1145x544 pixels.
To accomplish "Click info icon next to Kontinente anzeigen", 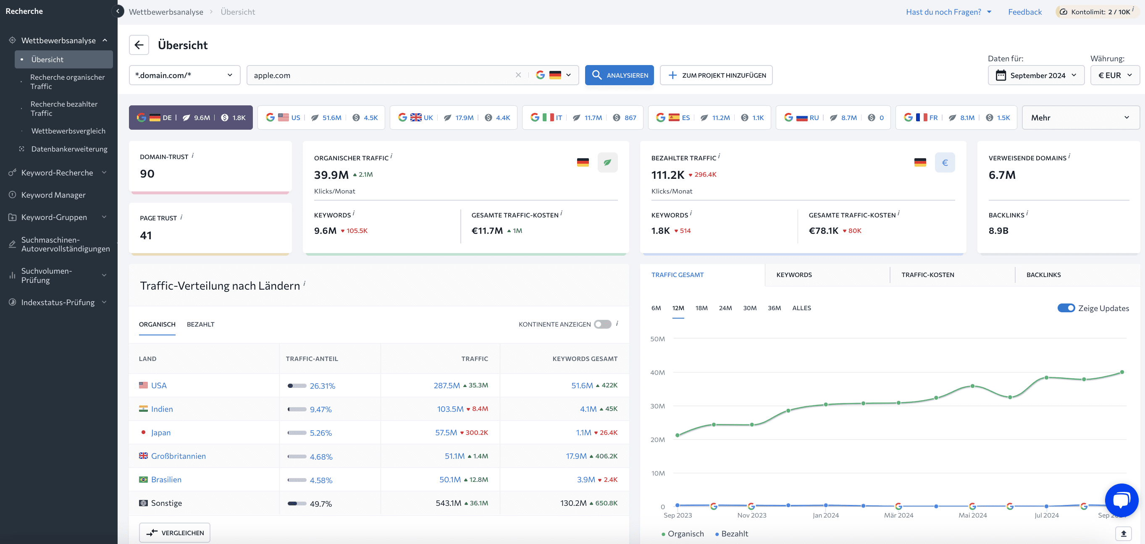I will (617, 323).
